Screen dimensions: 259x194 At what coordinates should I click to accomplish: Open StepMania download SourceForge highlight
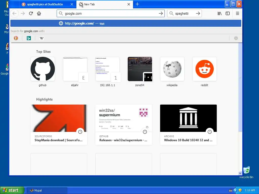[59, 125]
